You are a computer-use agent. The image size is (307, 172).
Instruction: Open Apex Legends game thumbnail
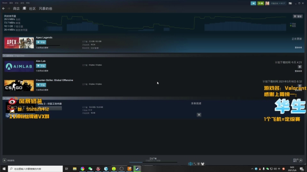tap(19, 43)
